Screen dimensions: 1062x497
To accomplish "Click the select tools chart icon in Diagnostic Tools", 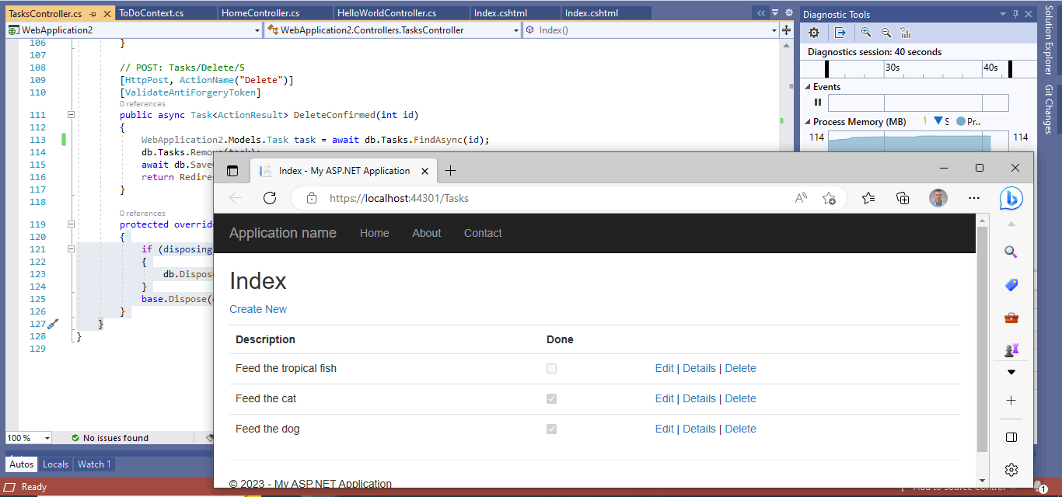I will pyautogui.click(x=905, y=33).
